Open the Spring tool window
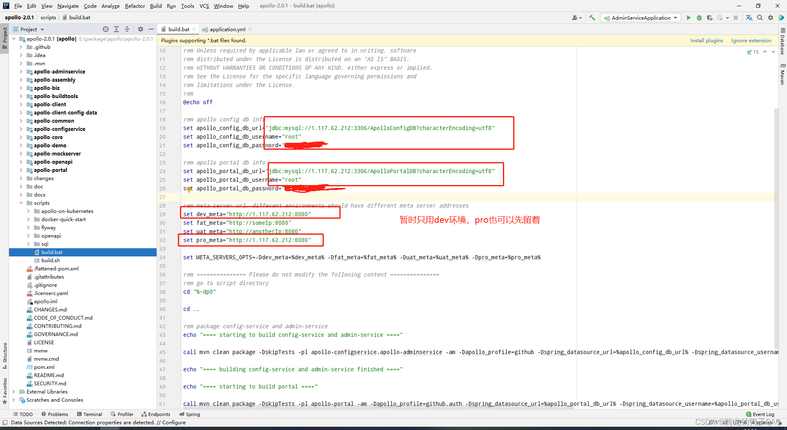787x430 pixels. pos(189,414)
